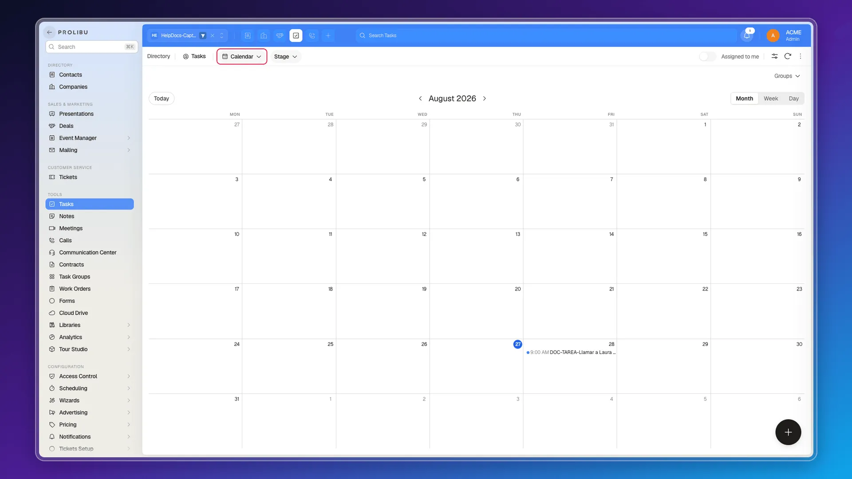Open the contacts icon in the top bar
The width and height of the screenshot is (852, 479).
click(248, 35)
